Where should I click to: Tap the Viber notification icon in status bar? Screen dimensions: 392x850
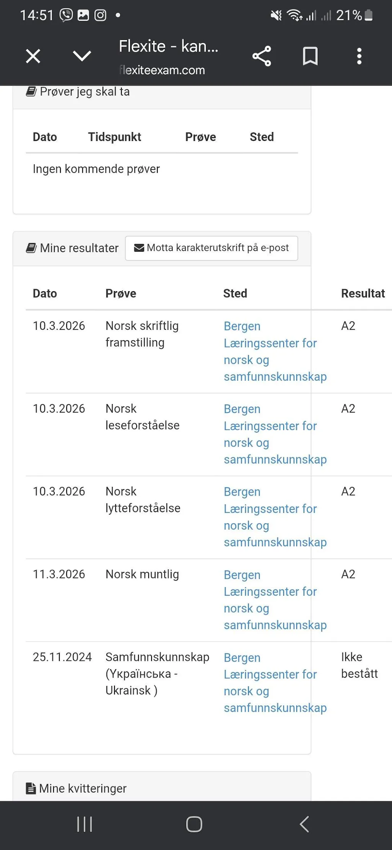(66, 15)
